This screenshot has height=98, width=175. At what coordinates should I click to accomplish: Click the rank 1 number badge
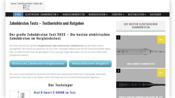118,38
